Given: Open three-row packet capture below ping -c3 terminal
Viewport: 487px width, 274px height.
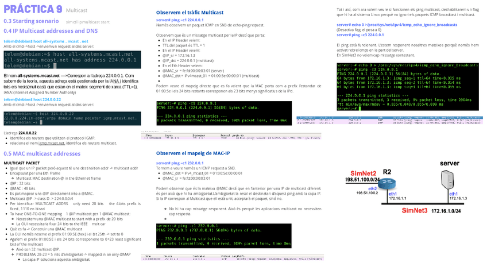Looking at the screenshot, I should coord(390,120).
